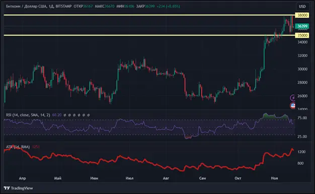This screenshot has width=315, height=194.
Task: Click the Июн month label
Action: [94, 178]
